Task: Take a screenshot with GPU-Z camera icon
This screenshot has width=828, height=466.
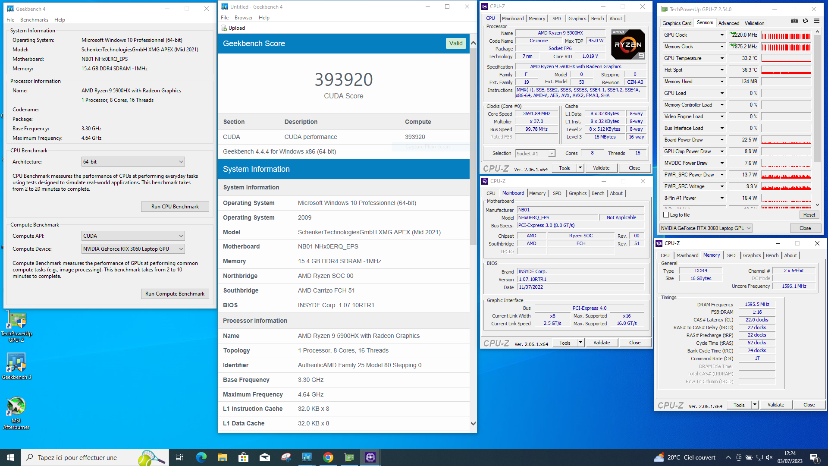Action: (794, 21)
